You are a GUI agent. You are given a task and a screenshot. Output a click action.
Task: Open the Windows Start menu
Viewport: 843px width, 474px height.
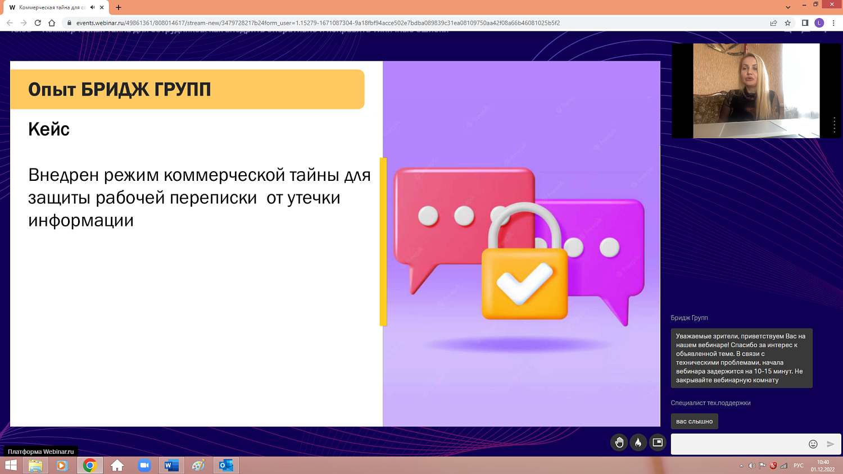click(x=11, y=465)
